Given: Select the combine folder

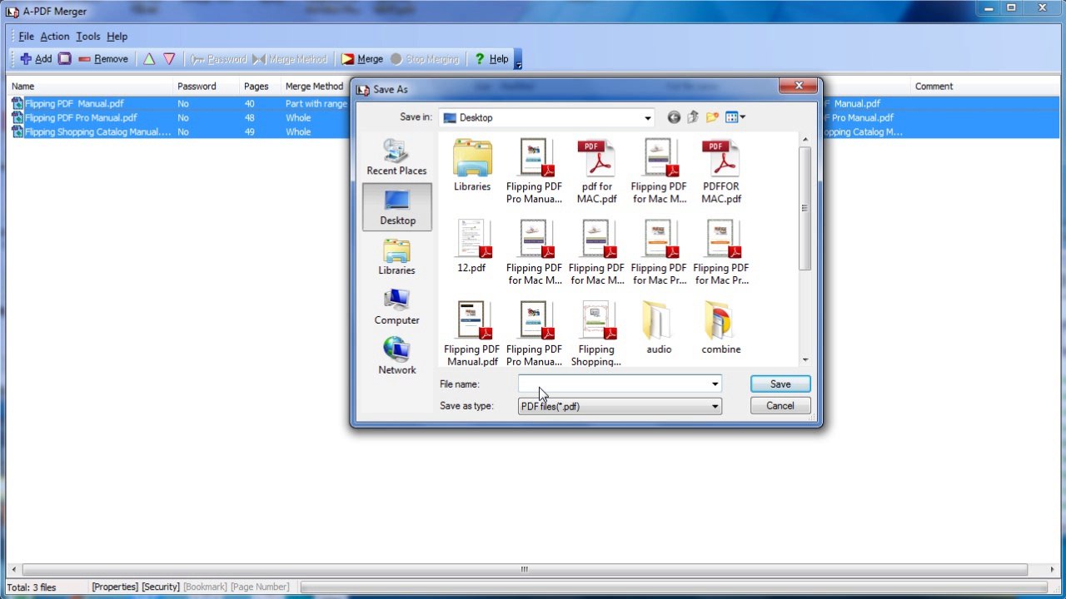Looking at the screenshot, I should coord(721,328).
